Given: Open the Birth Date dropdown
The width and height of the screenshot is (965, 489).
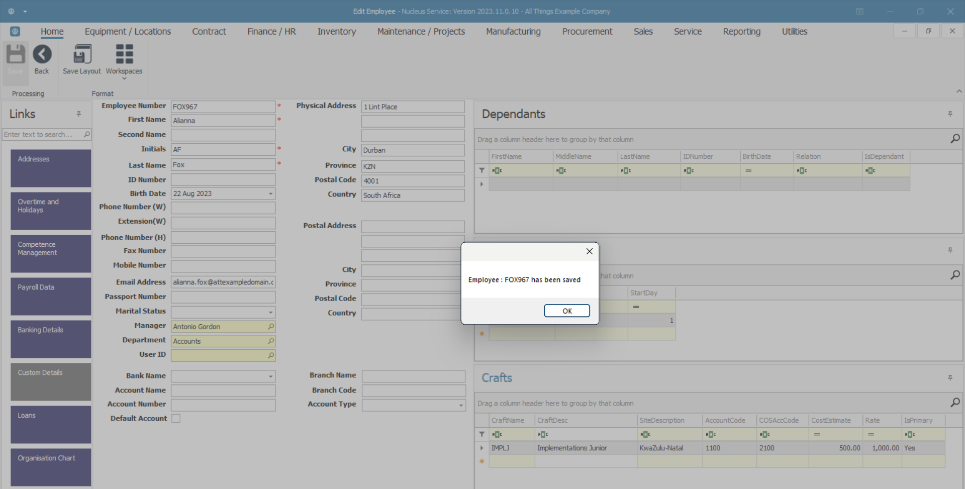Looking at the screenshot, I should (x=270, y=193).
